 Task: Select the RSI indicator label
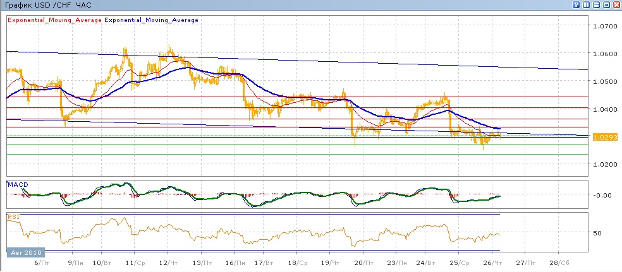(x=13, y=216)
